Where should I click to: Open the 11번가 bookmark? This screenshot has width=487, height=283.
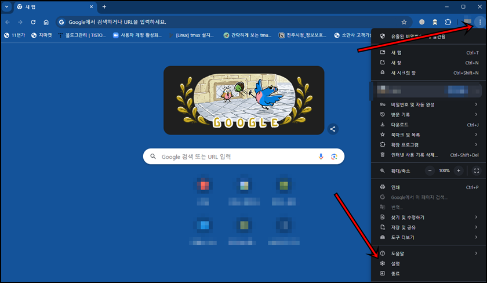coord(14,35)
